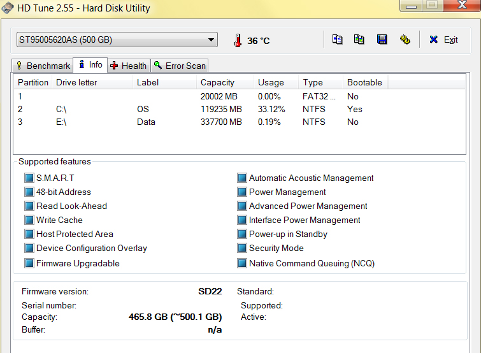The width and height of the screenshot is (481, 353).
Task: Click the thermometer temperature icon
Action: point(238,40)
